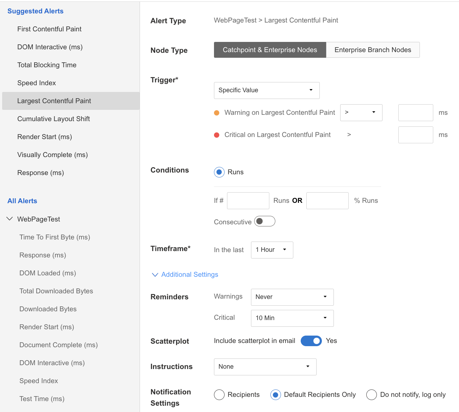Select Total Blocking Time alert
The image size is (459, 412).
click(x=47, y=65)
